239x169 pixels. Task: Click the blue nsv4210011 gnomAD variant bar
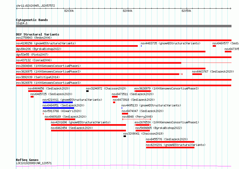58,102
